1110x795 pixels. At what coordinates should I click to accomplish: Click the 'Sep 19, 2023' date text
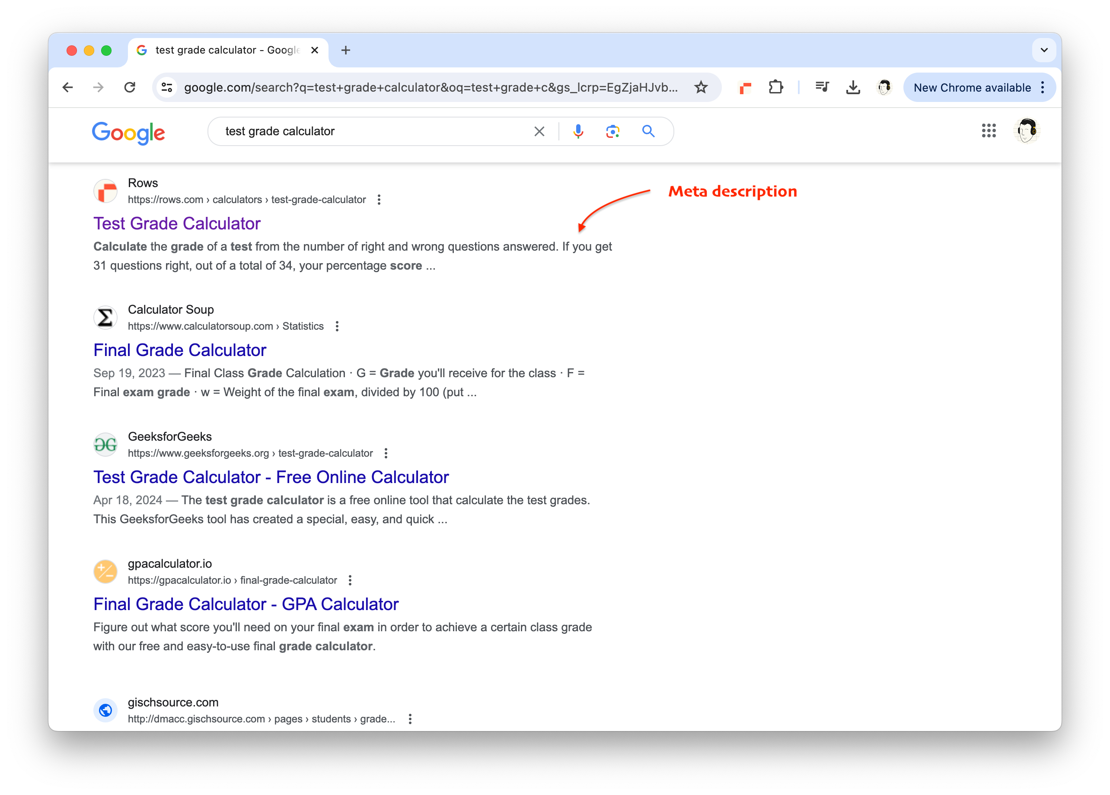point(129,373)
